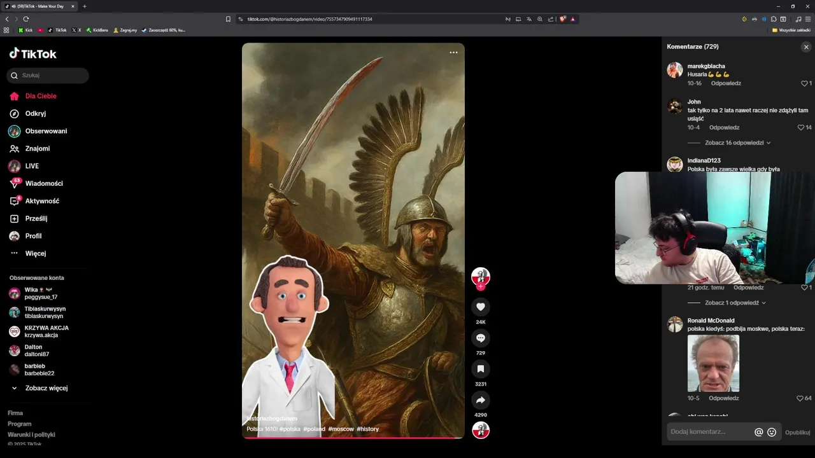Open a new browser tab
Viewport: 815px width, 458px height.
pyautogui.click(x=85, y=6)
